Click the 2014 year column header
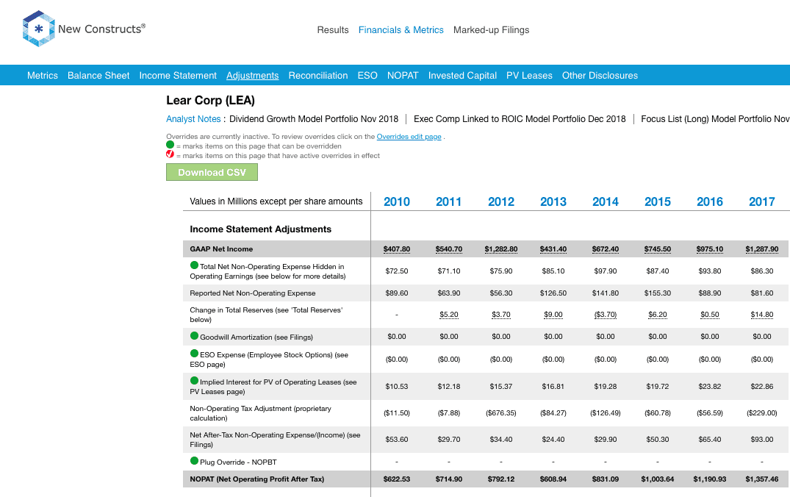The image size is (790, 497). coord(605,201)
